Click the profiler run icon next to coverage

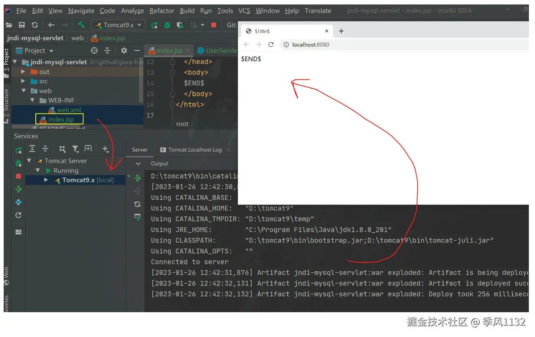pos(194,25)
